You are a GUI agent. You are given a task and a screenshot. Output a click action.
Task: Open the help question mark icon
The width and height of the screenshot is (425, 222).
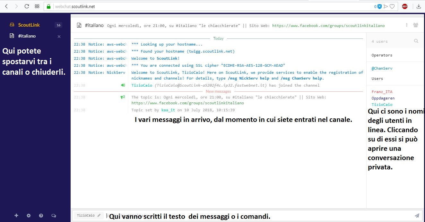(x=41, y=216)
